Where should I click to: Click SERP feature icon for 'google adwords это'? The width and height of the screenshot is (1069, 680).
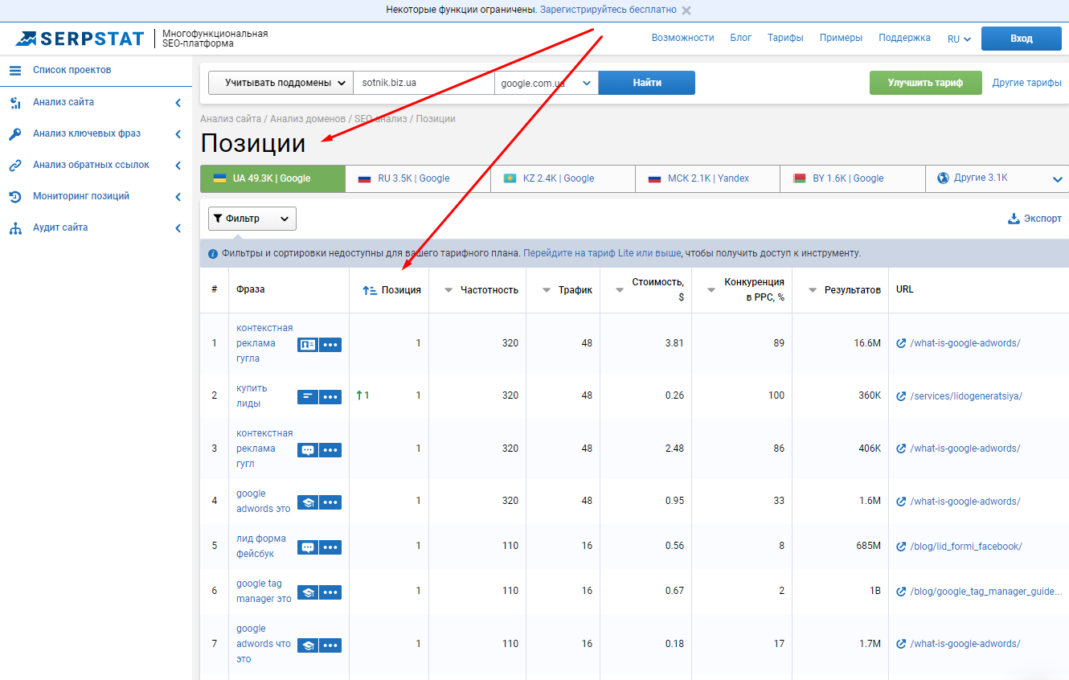coord(307,502)
